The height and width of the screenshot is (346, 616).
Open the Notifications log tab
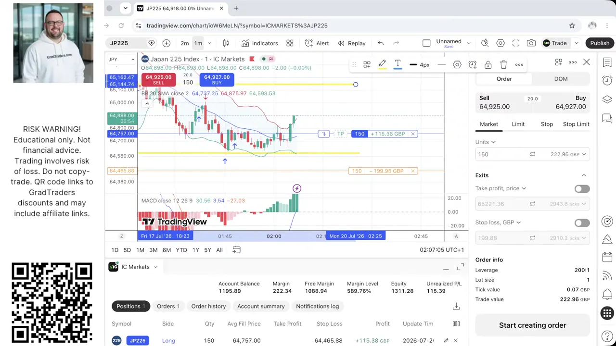point(317,306)
